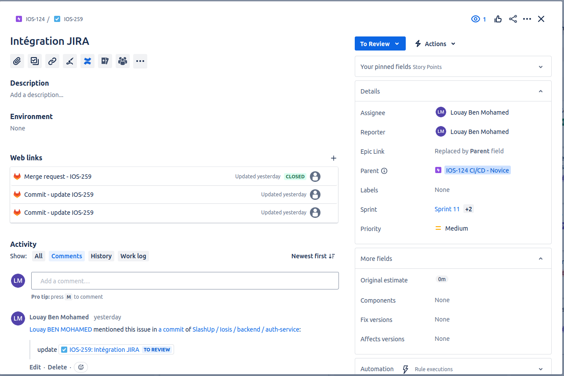Attach a file using the paperclip icon
Image resolution: width=564 pixels, height=376 pixels.
click(17, 61)
